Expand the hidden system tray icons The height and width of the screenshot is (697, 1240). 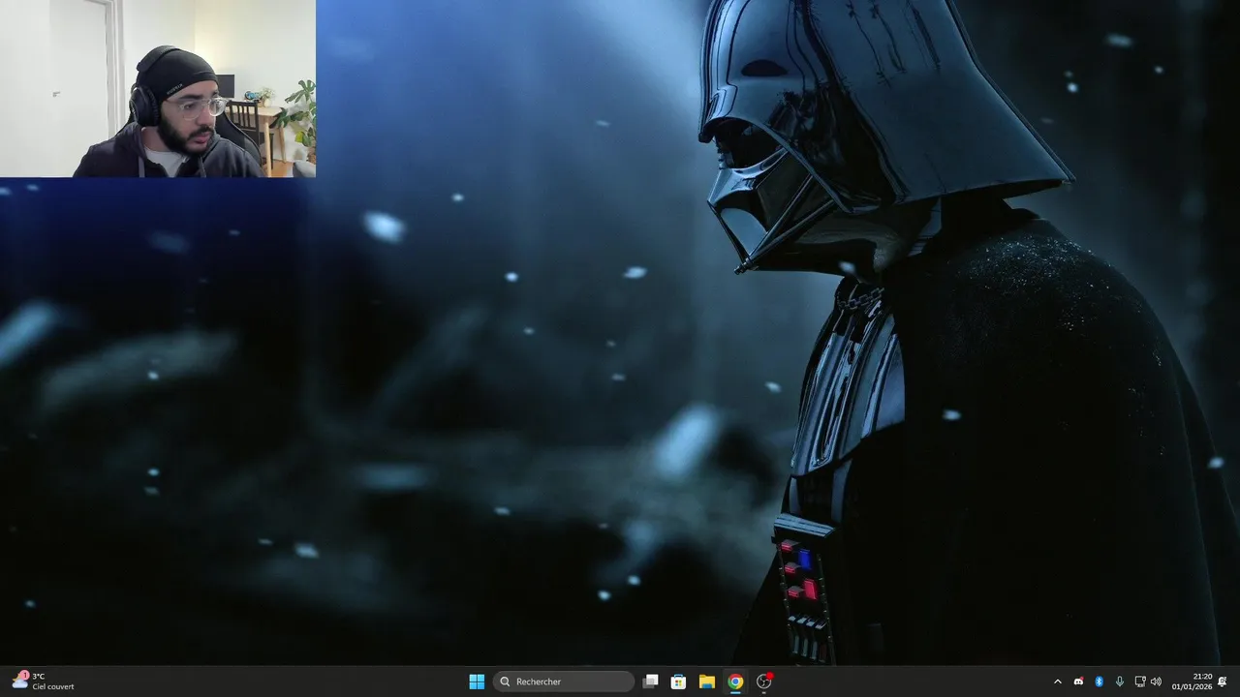point(1058,682)
